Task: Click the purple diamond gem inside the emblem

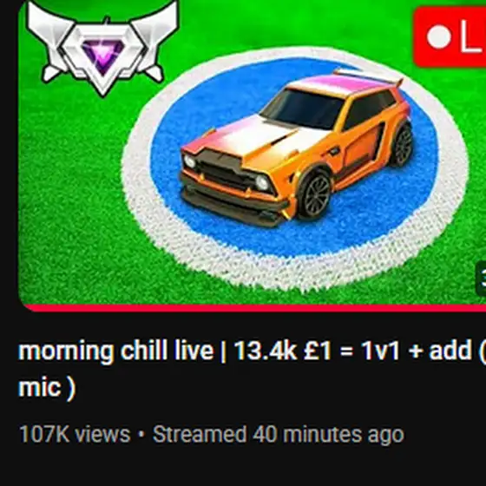Action: 103,56
